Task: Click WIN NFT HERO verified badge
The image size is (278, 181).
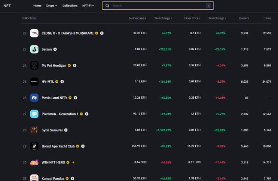Action: pos(68,162)
